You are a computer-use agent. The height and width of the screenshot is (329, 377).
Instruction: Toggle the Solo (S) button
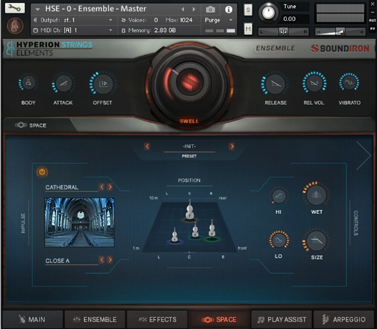point(248,10)
